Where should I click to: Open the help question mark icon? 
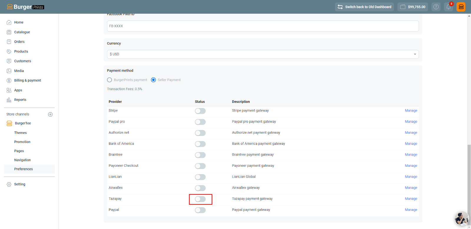tap(436, 7)
